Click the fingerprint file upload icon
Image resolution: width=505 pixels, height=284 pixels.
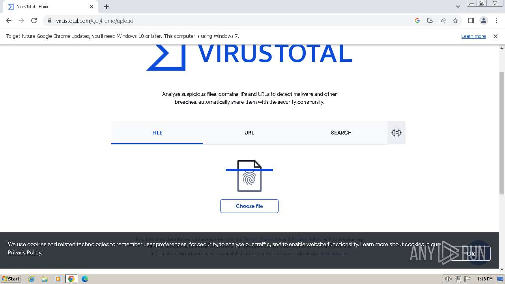[x=249, y=176]
